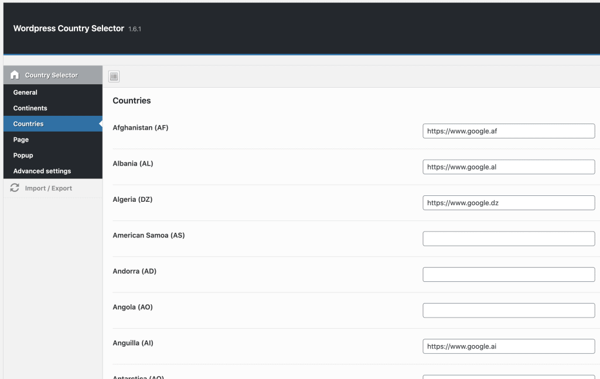
Task: Click the Wordpress Country Selector title
Action: [69, 28]
